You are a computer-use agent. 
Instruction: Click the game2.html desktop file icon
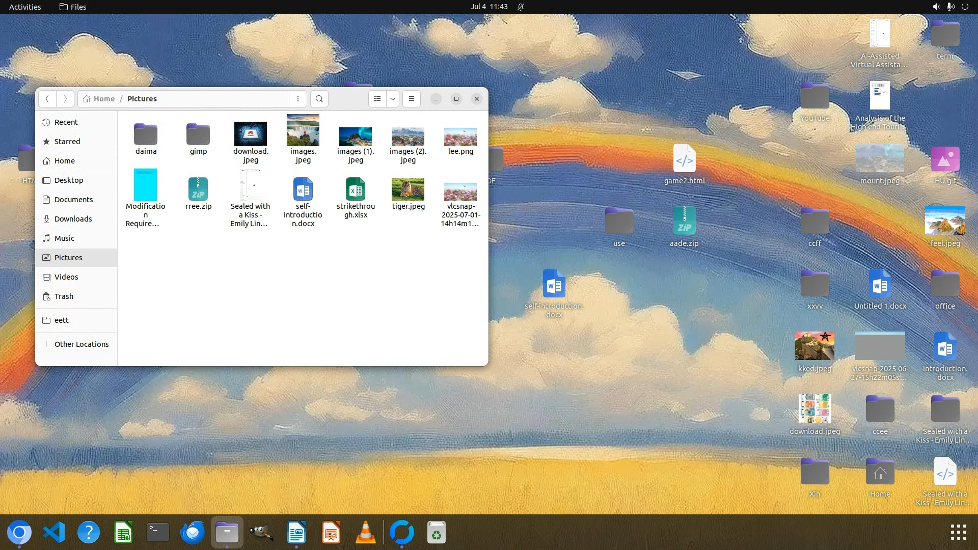(x=684, y=159)
